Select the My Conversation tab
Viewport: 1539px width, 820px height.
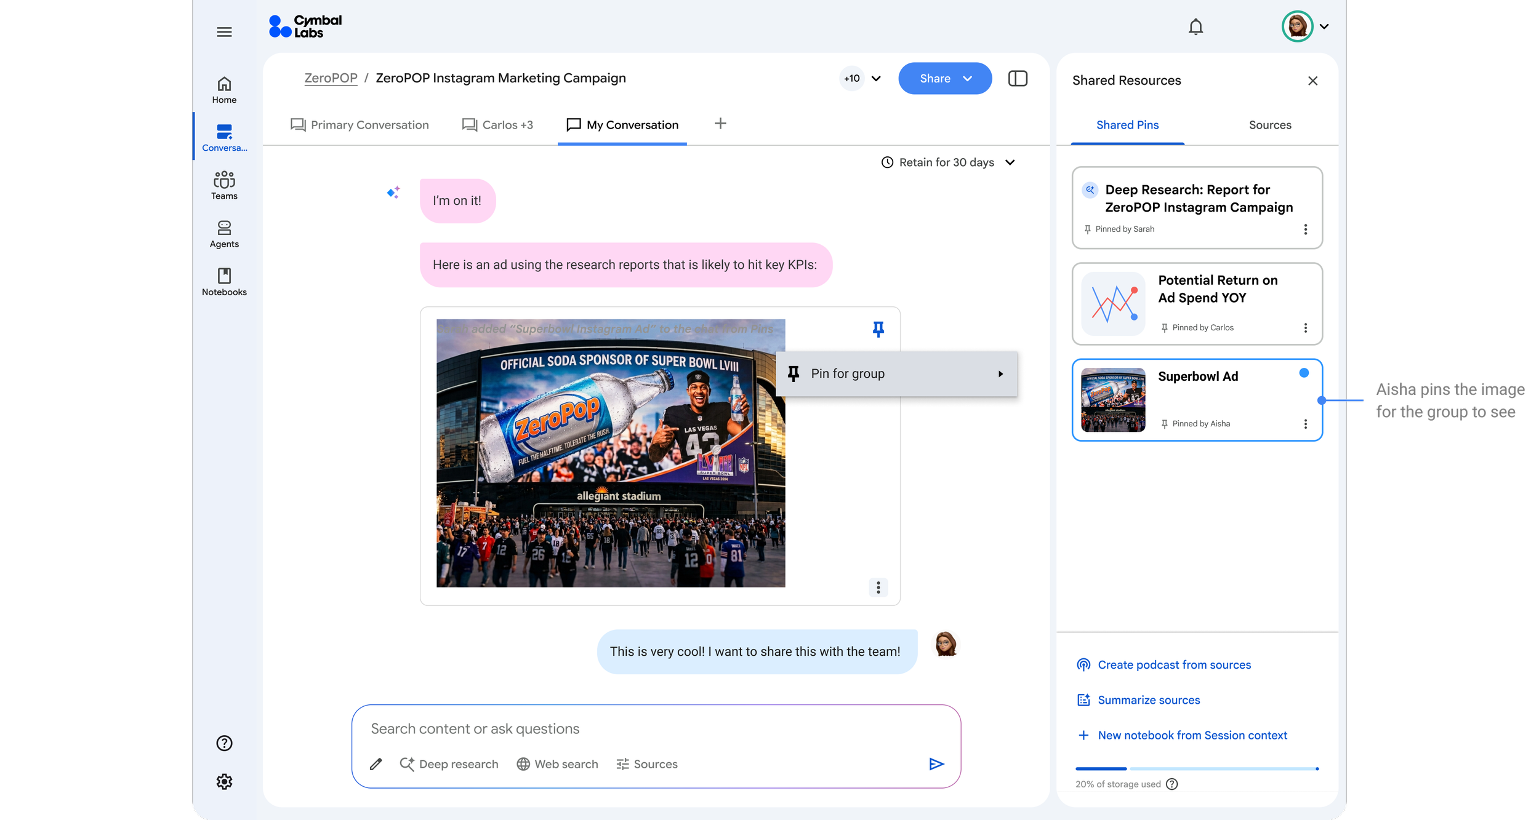click(x=622, y=125)
